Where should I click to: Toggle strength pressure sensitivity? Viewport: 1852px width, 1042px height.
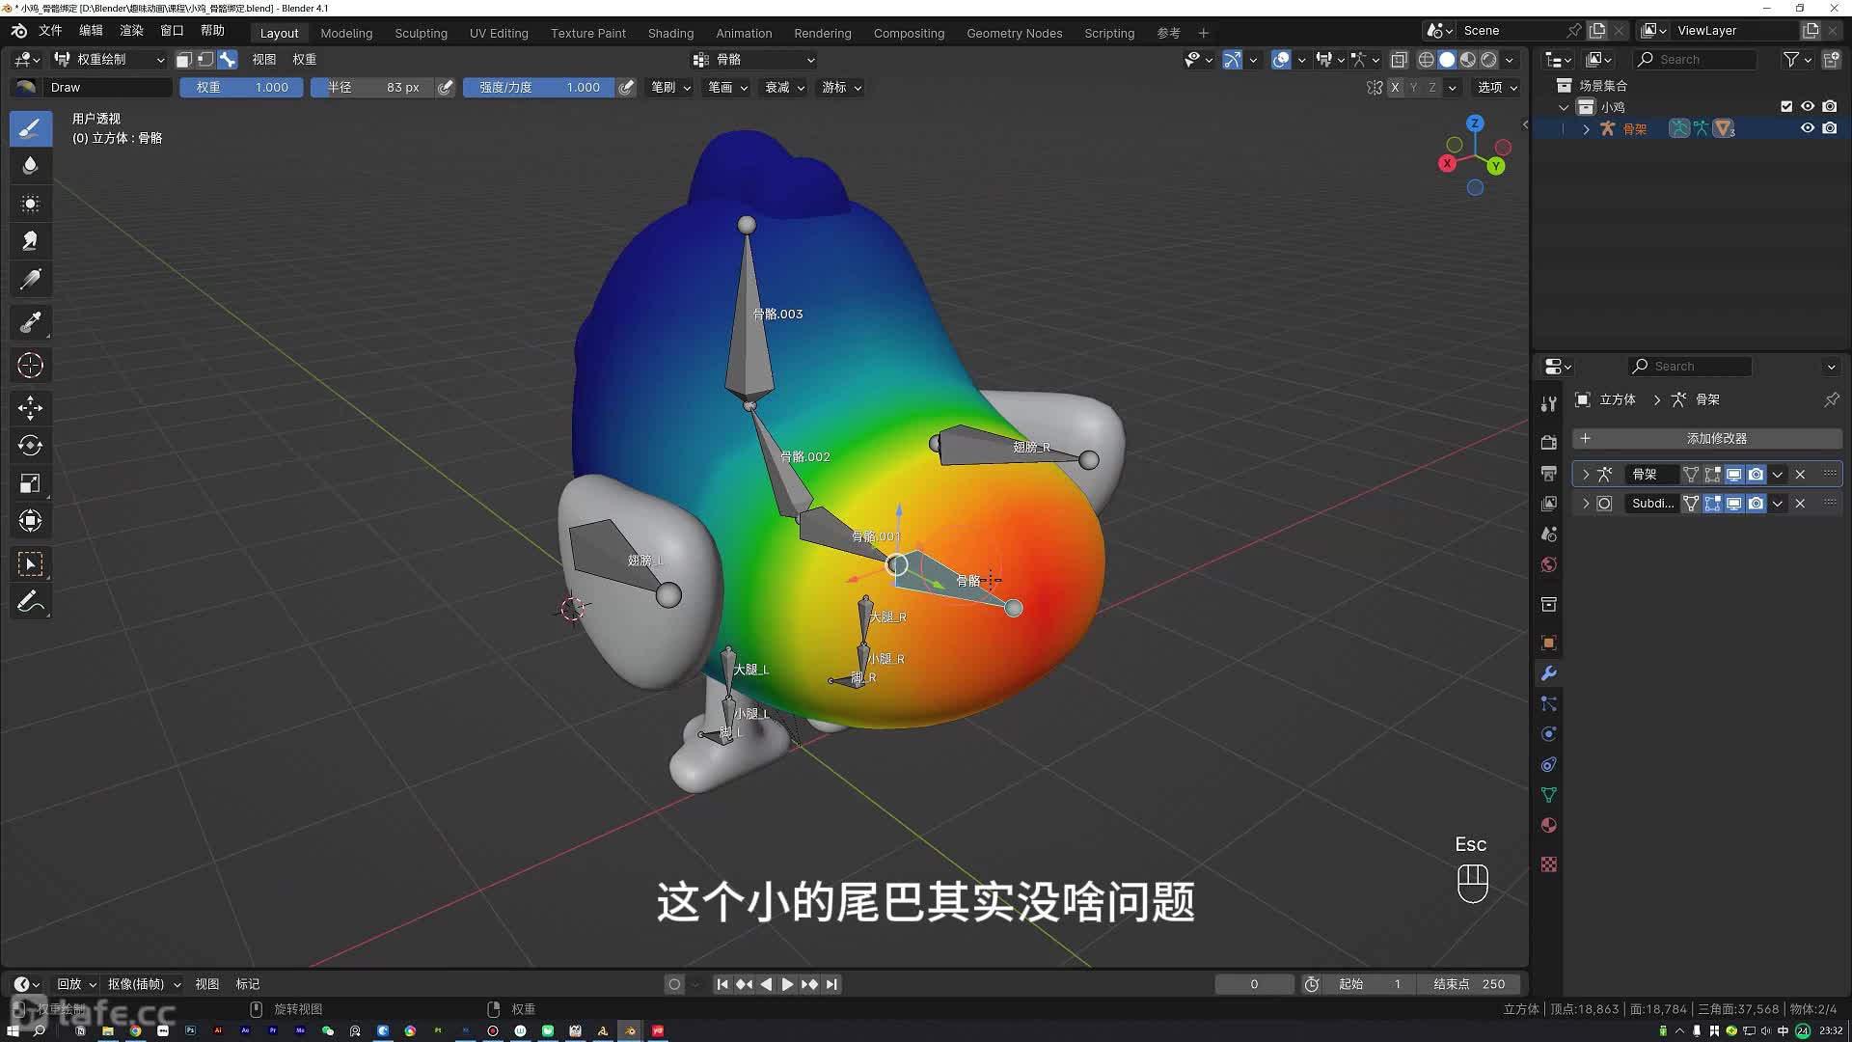pos(626,88)
